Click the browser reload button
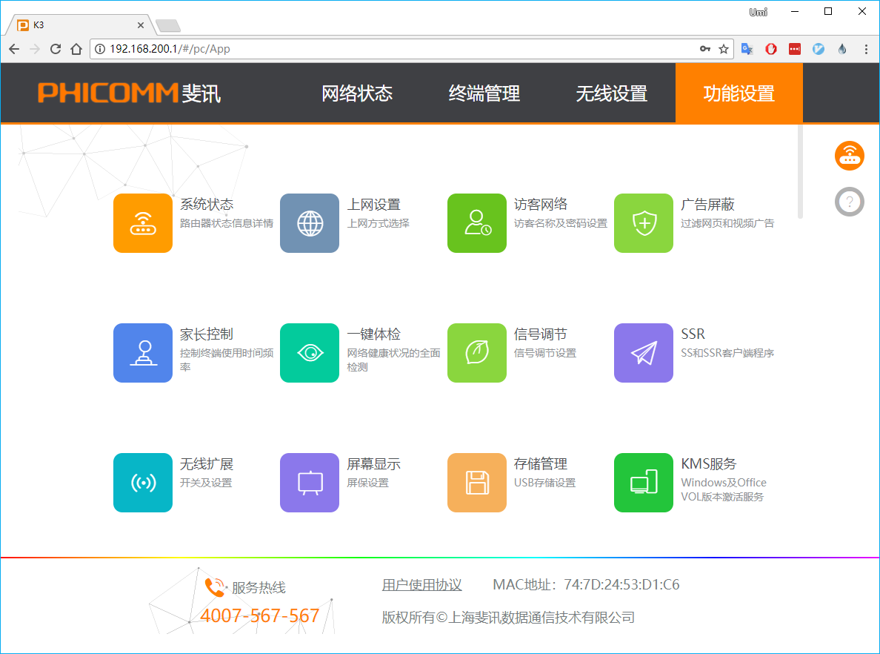The width and height of the screenshot is (880, 654). (x=56, y=49)
